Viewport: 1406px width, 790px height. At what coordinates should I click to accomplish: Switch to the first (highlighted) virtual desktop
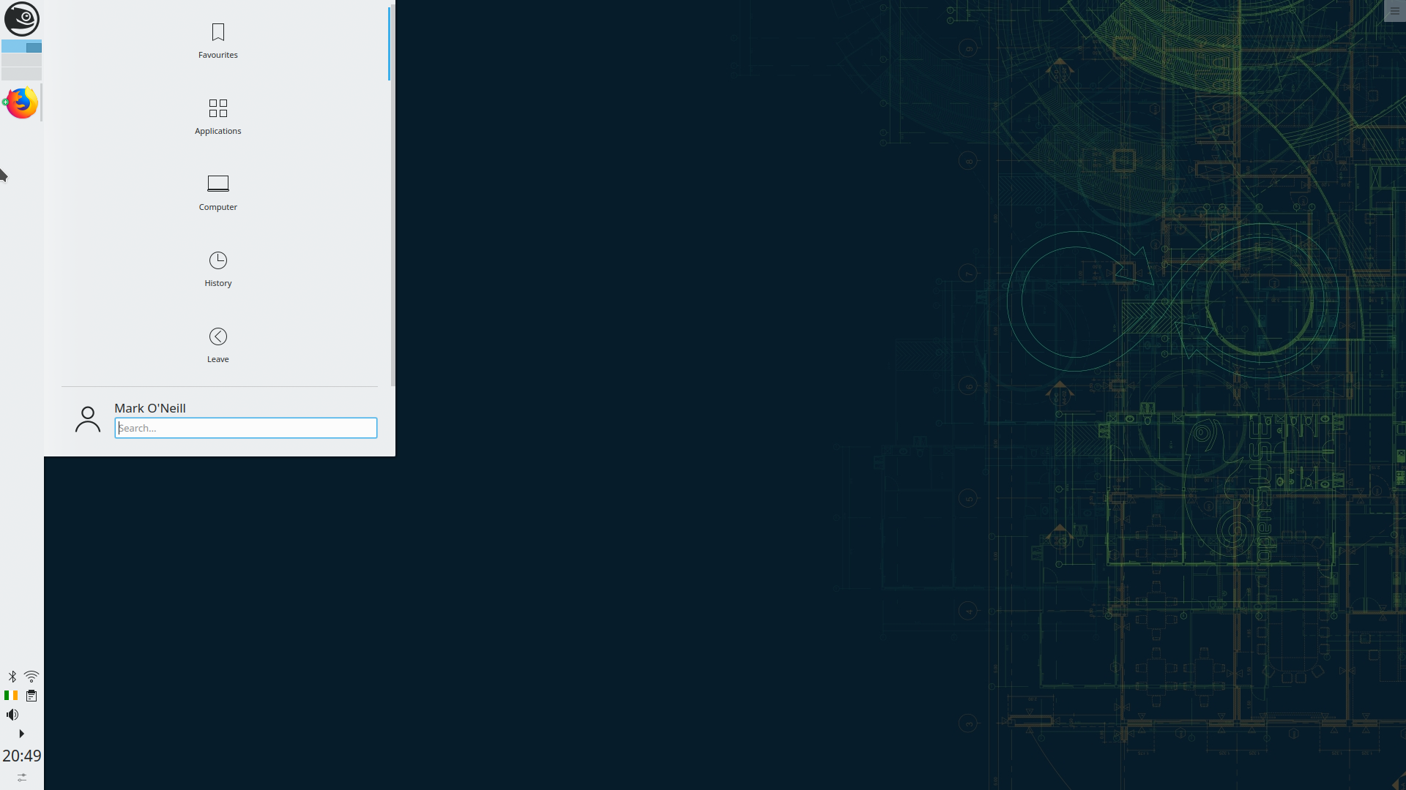pos(21,47)
